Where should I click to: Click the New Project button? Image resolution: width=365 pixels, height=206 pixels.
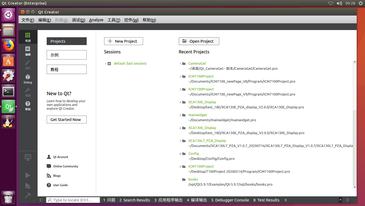[123, 41]
